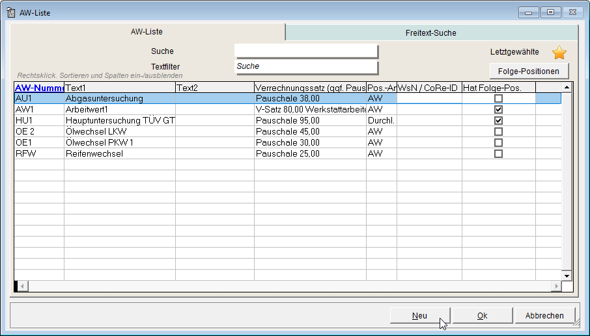The height and width of the screenshot is (336, 590).
Task: Check Folge-Pos. box for Ölwechsel LKW
Action: click(498, 131)
